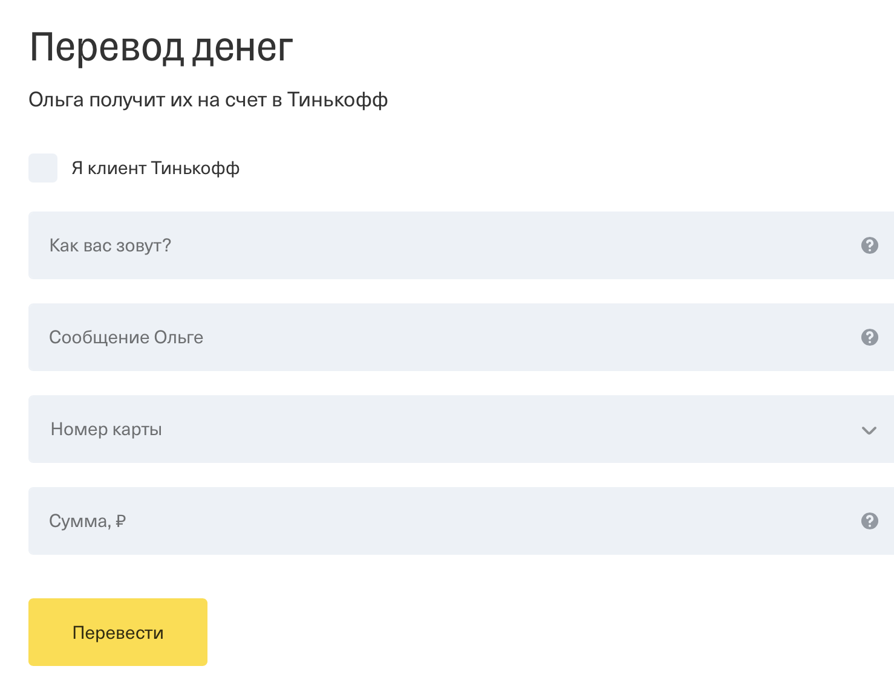Screen dimensions: 894x695
Task: Click the Перевод денег heading
Action: click(161, 47)
